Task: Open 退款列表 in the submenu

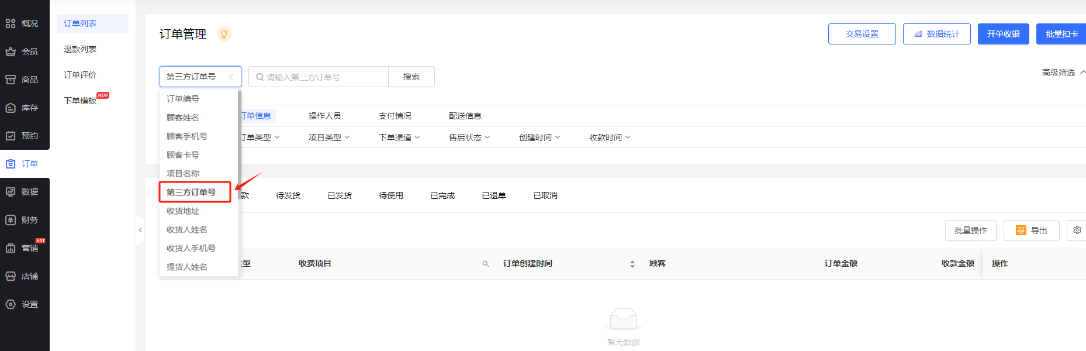Action: [80, 49]
